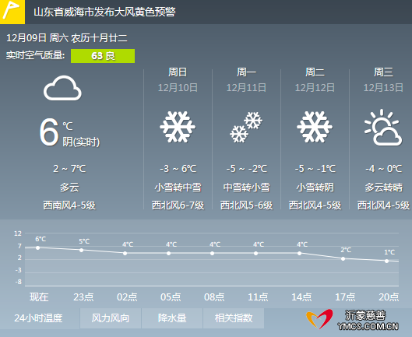Select the 20点 1°C chart point

pyautogui.click(x=387, y=261)
